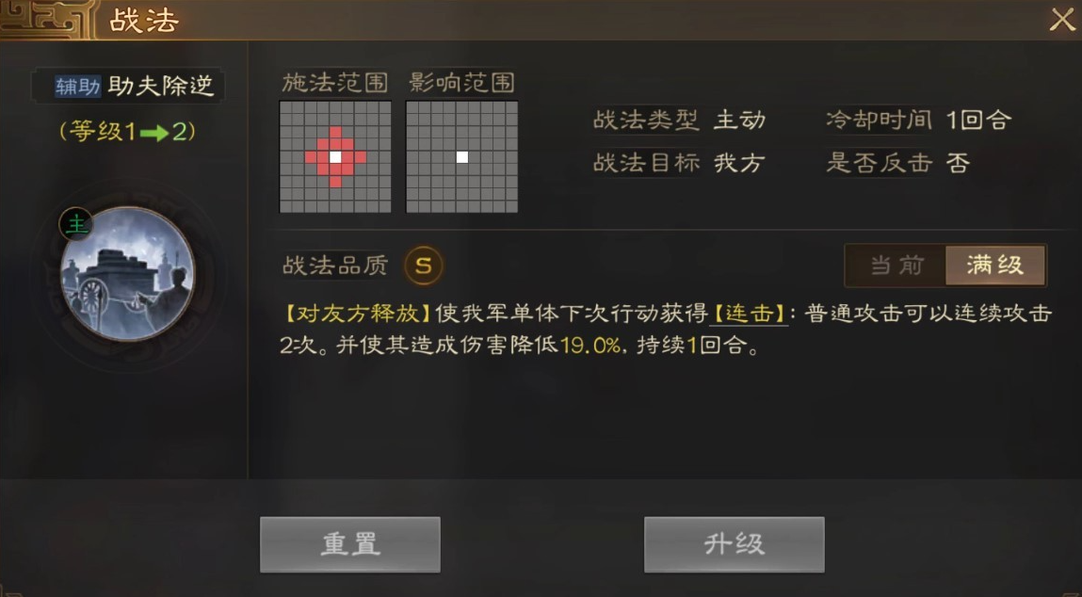1082x597 pixels.
Task: Open the 【连击】 keyword tooltip link
Action: [749, 314]
